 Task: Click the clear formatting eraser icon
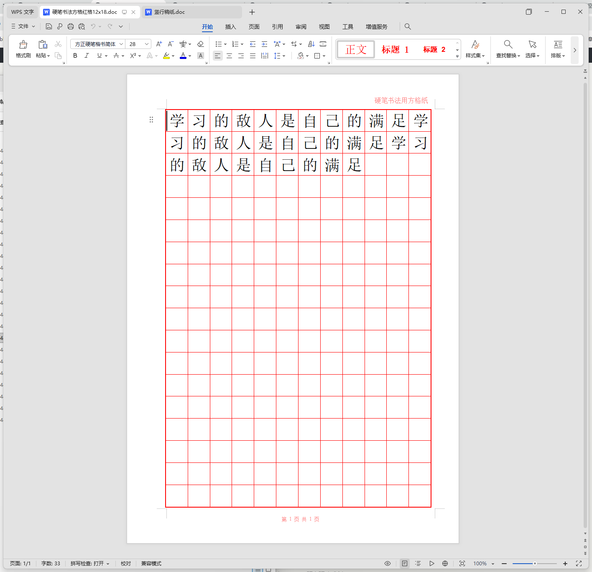[x=200, y=44]
